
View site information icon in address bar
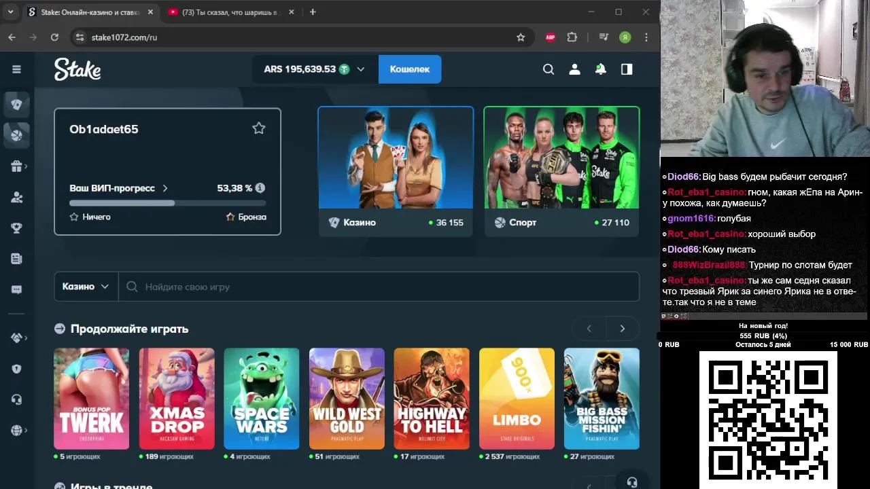pyautogui.click(x=80, y=37)
